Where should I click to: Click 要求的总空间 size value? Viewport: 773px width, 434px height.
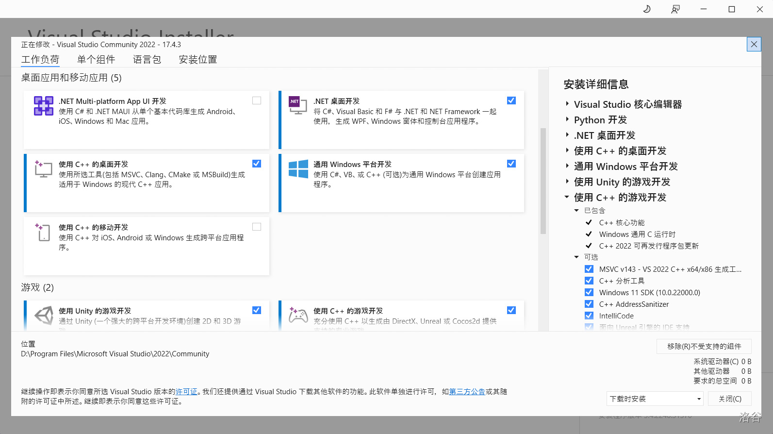click(746, 381)
